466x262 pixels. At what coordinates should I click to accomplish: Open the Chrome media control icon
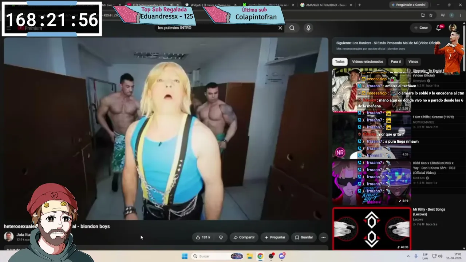[443, 15]
